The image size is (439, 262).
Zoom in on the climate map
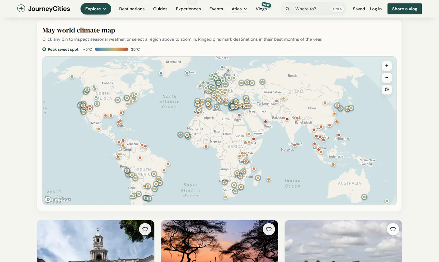[386, 66]
